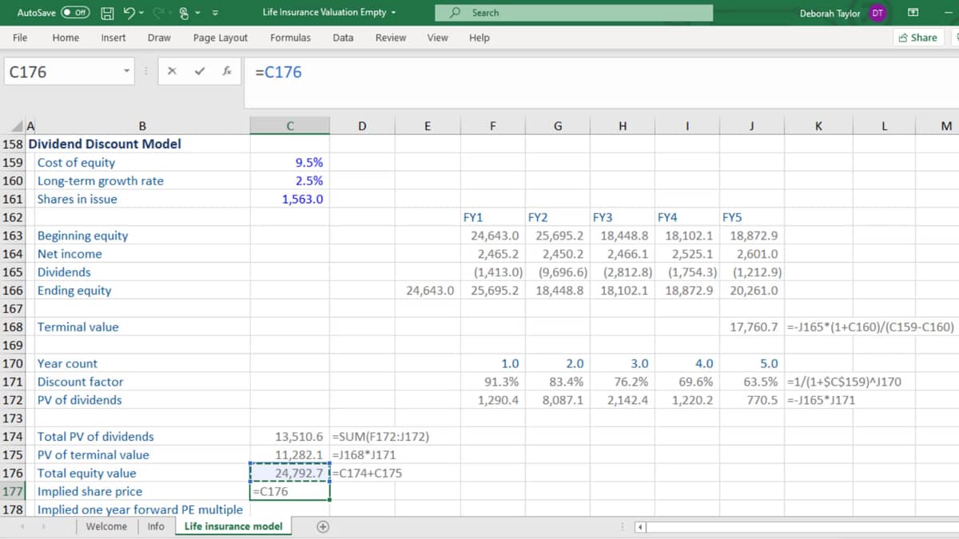Click horizontal scrollbar left arrow
959x539 pixels.
(x=640, y=527)
